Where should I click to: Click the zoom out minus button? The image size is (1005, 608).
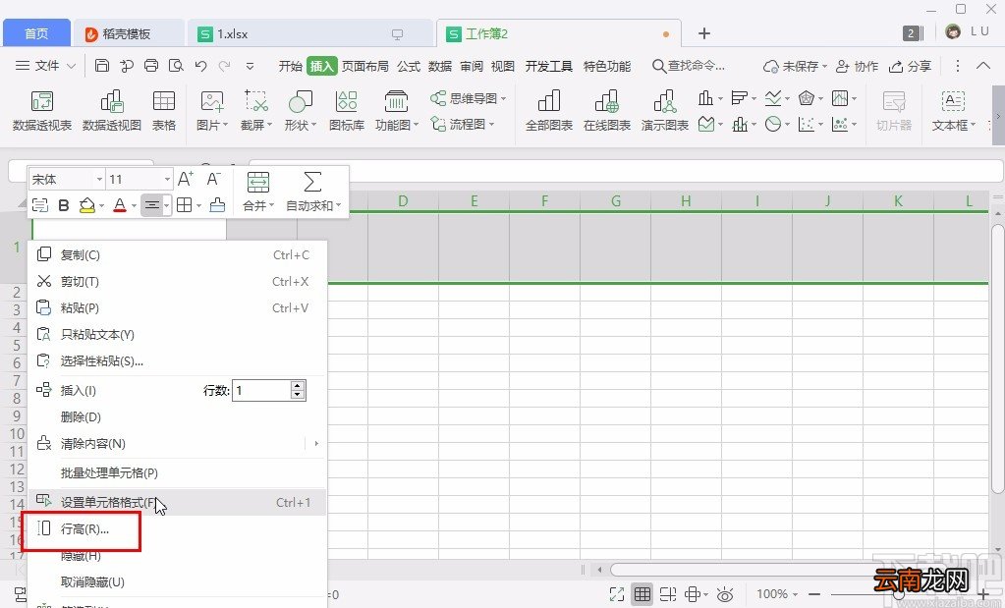tap(814, 594)
